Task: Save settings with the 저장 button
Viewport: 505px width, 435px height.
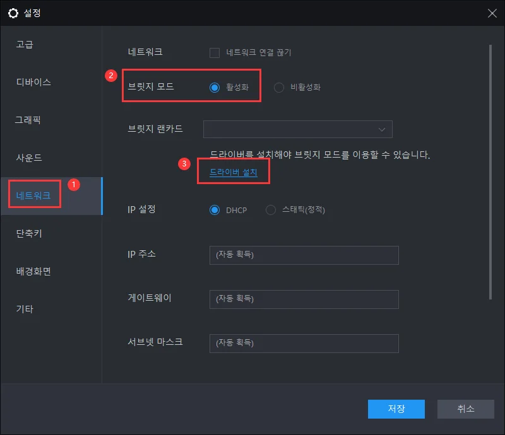Action: (x=396, y=409)
